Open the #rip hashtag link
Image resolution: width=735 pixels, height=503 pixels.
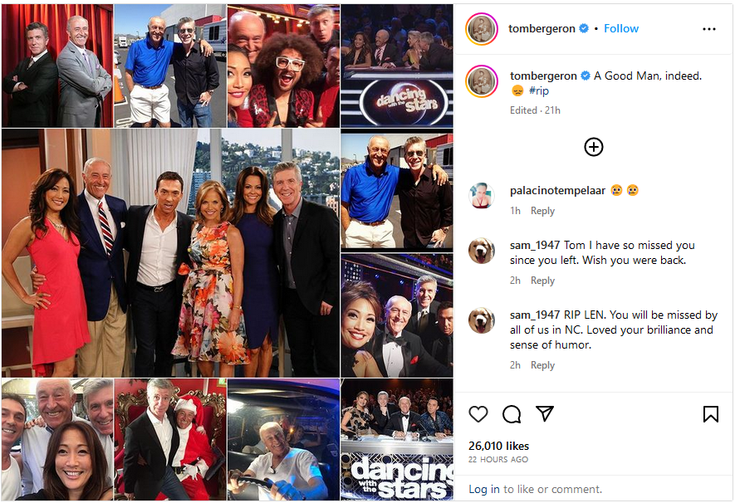539,90
